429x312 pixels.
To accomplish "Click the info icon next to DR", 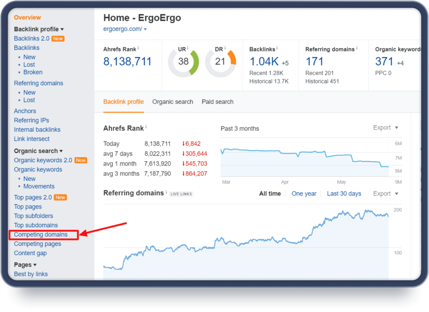I will coord(225,48).
